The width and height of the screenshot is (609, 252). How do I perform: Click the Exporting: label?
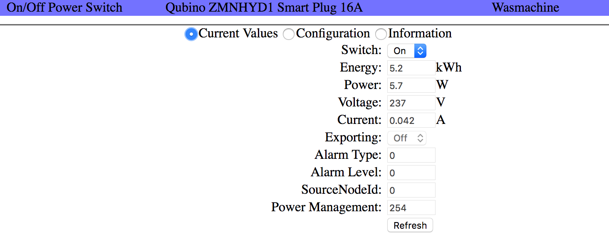tap(353, 137)
